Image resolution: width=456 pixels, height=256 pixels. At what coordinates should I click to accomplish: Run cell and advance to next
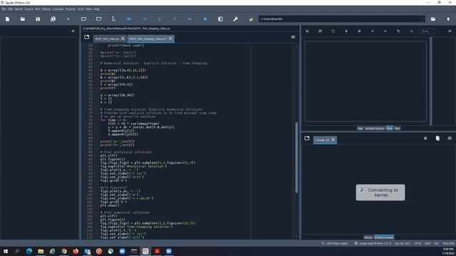tap(98, 19)
